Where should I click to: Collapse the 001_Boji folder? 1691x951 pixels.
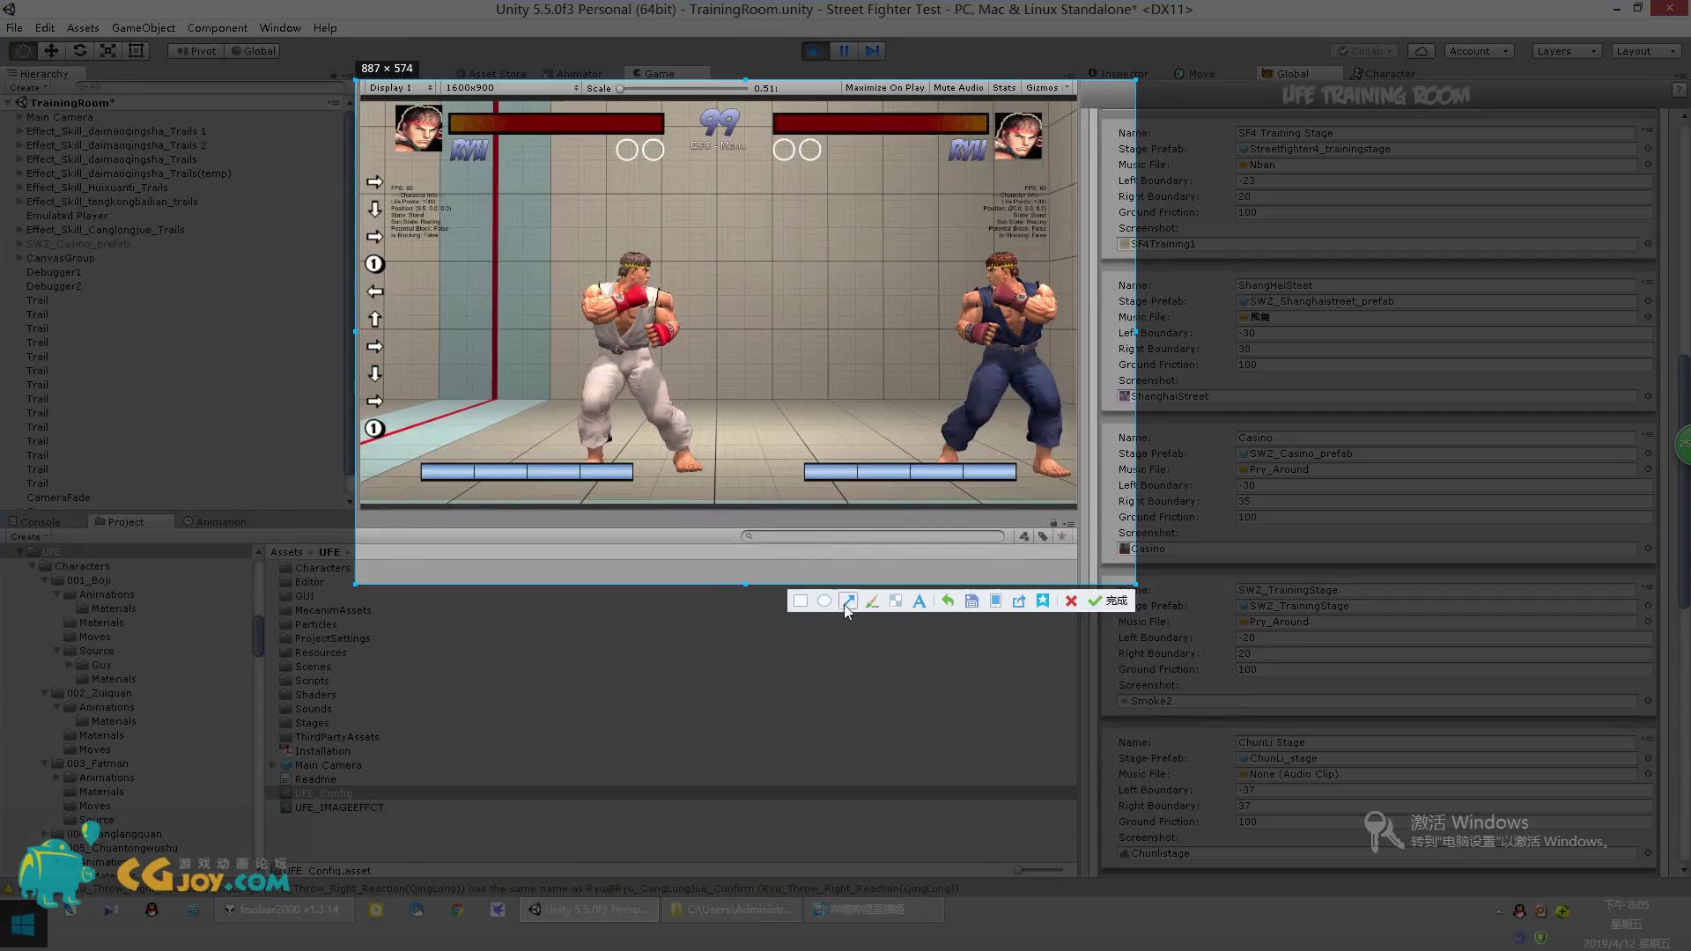(x=44, y=580)
